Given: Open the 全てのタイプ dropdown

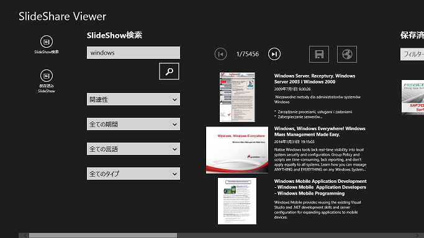Looking at the screenshot, I should pos(133,174).
